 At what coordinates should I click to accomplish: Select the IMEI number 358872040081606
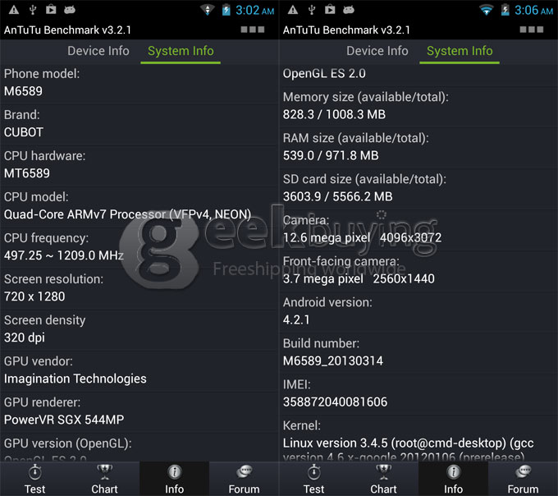tap(336, 402)
